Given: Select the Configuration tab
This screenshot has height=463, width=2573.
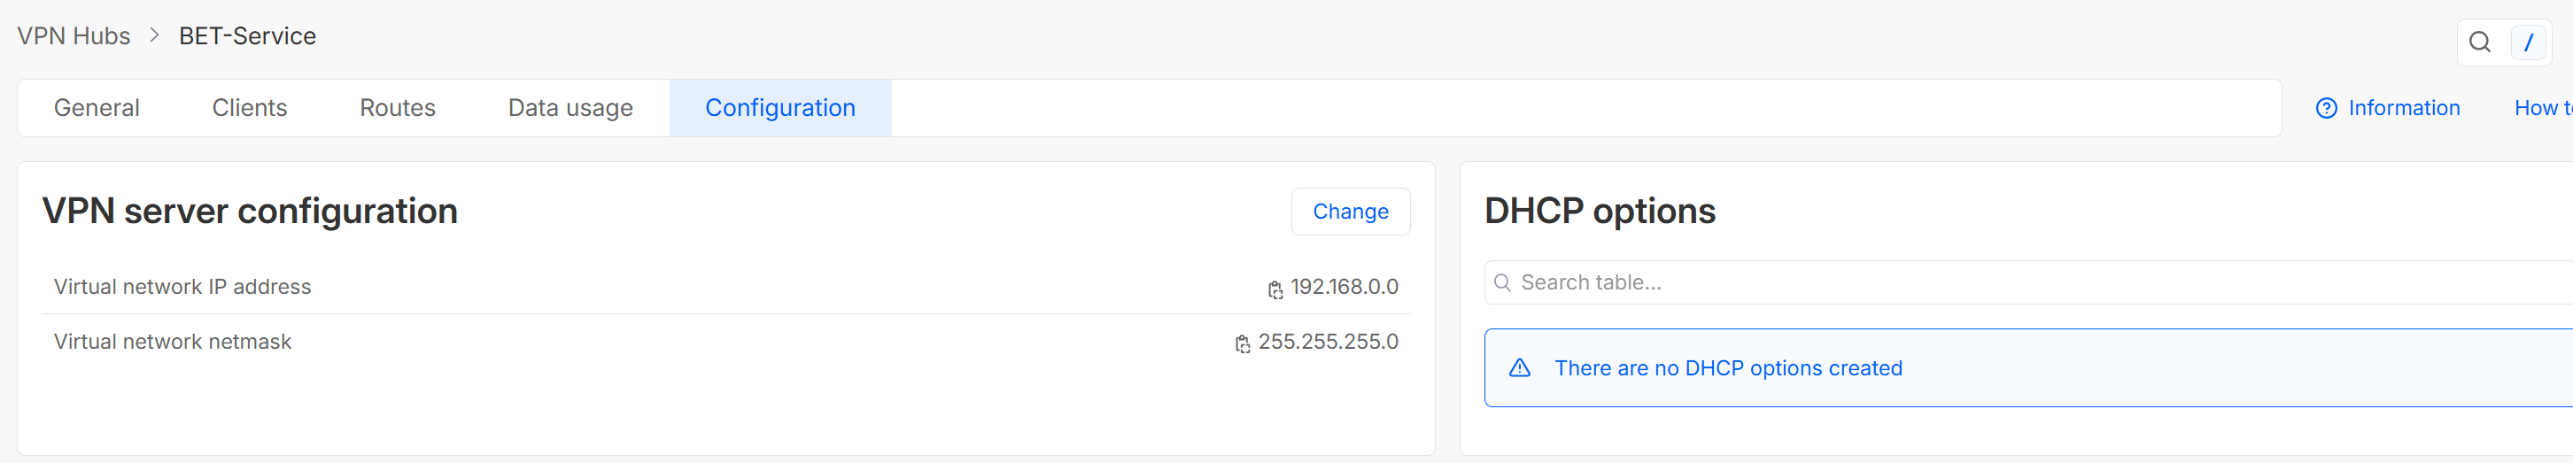Looking at the screenshot, I should point(780,108).
